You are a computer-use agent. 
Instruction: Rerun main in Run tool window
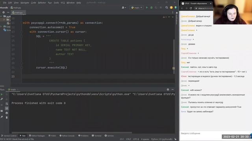2,94
